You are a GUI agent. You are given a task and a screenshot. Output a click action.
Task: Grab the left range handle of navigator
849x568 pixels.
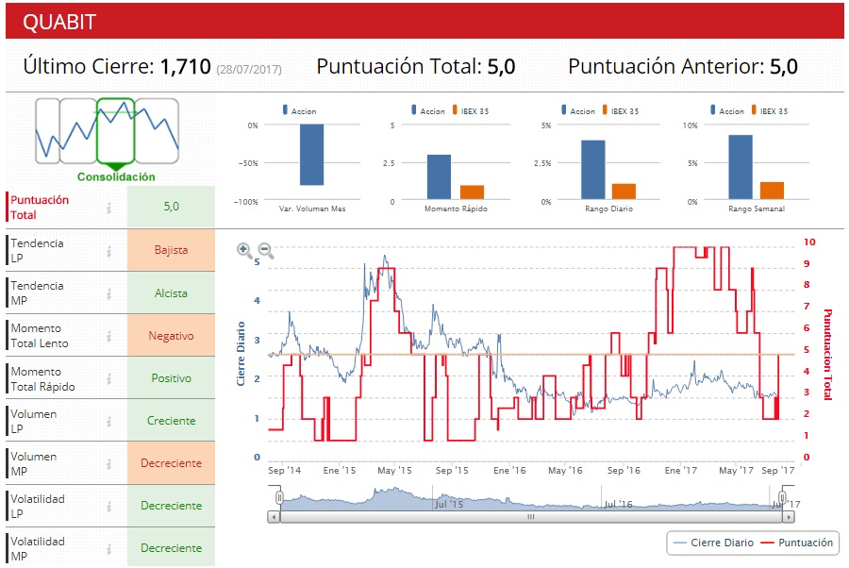[279, 498]
